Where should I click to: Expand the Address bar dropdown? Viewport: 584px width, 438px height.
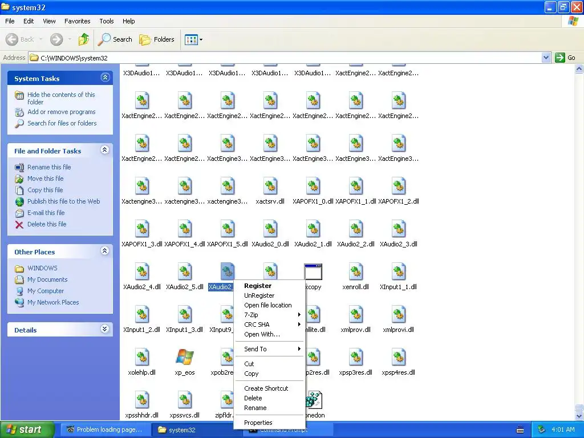tap(546, 58)
